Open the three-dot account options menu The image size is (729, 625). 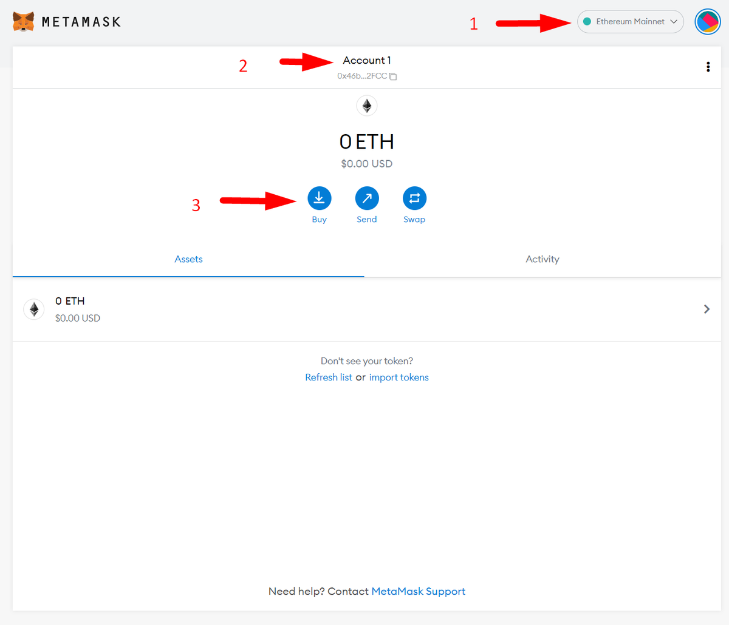coord(708,67)
